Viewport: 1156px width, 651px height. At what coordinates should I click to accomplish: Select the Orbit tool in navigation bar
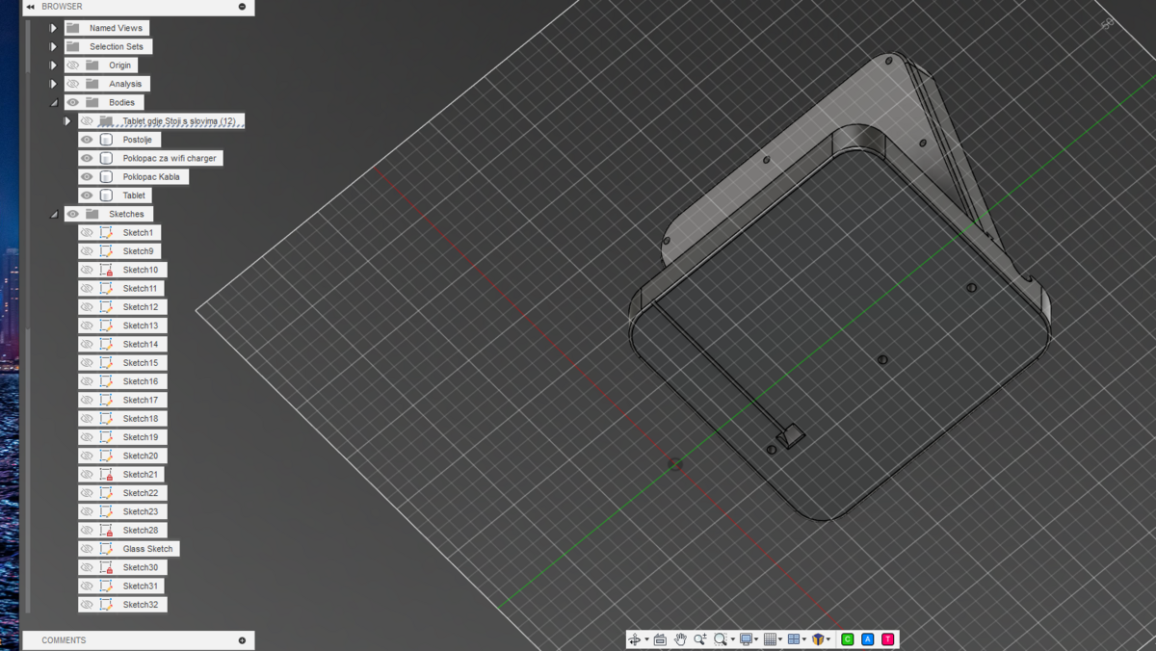click(634, 639)
